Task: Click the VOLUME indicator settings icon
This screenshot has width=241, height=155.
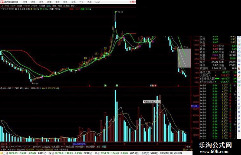Action: pyautogui.click(x=1, y=88)
